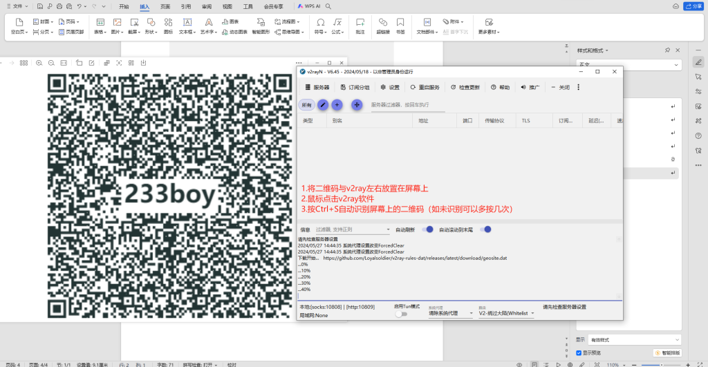
Task: Click the undo arrow in WPS
Action: pos(80,6)
